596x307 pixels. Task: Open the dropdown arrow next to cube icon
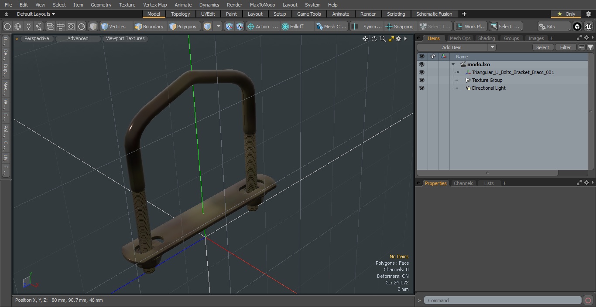[219, 27]
